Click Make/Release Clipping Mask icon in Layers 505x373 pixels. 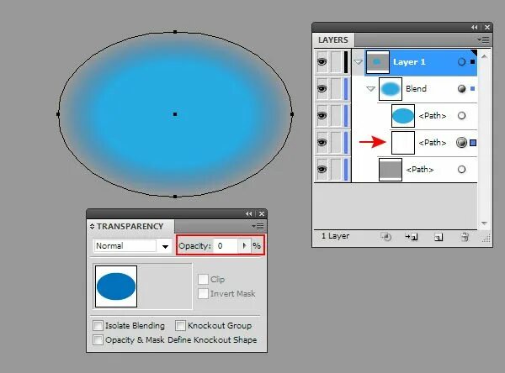[386, 237]
